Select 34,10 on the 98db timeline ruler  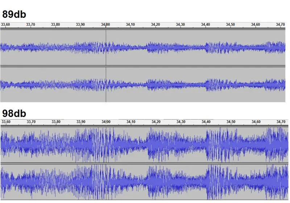click(x=130, y=122)
